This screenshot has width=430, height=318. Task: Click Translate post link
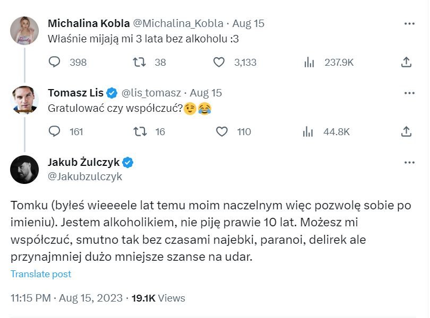[x=41, y=274]
